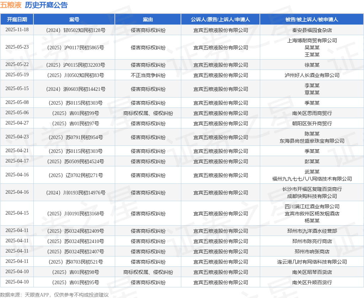Screen dimensions: 364x298
Task: Click defendant 彭某某
Action: tap(312, 161)
